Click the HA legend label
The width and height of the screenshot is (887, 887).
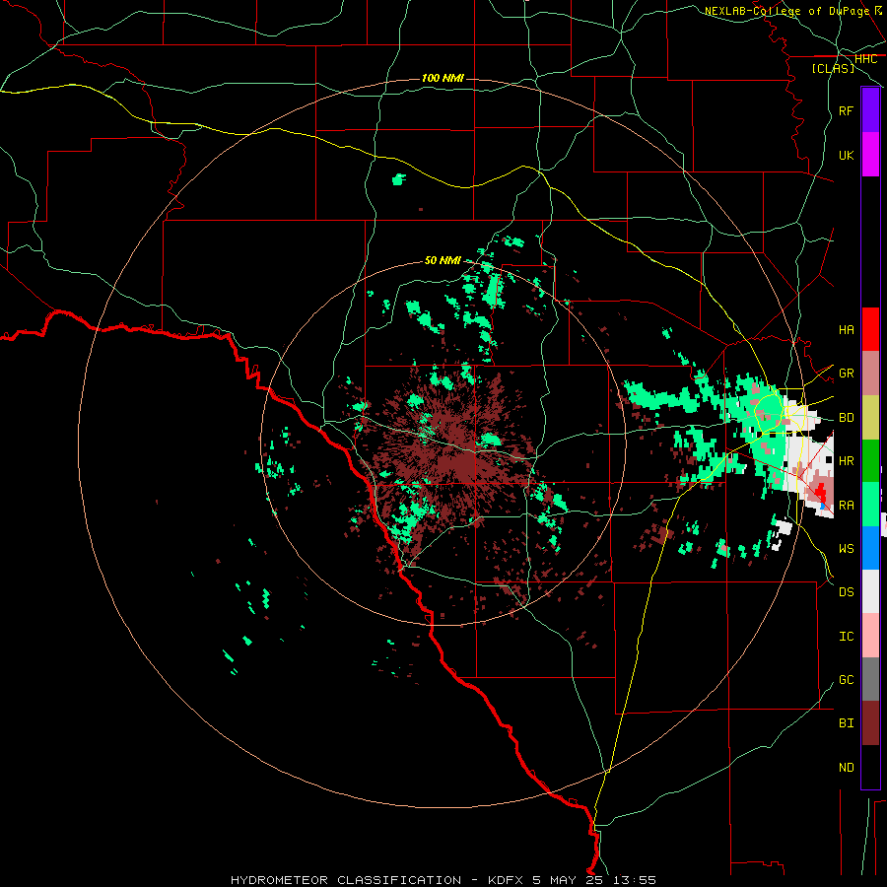click(x=846, y=329)
